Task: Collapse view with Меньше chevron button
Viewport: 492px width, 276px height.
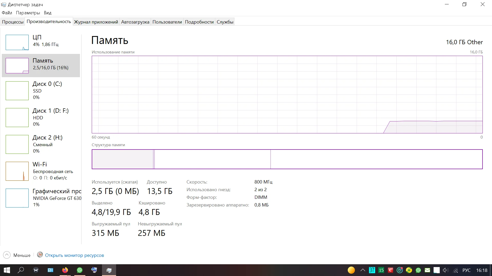Action: (7, 255)
